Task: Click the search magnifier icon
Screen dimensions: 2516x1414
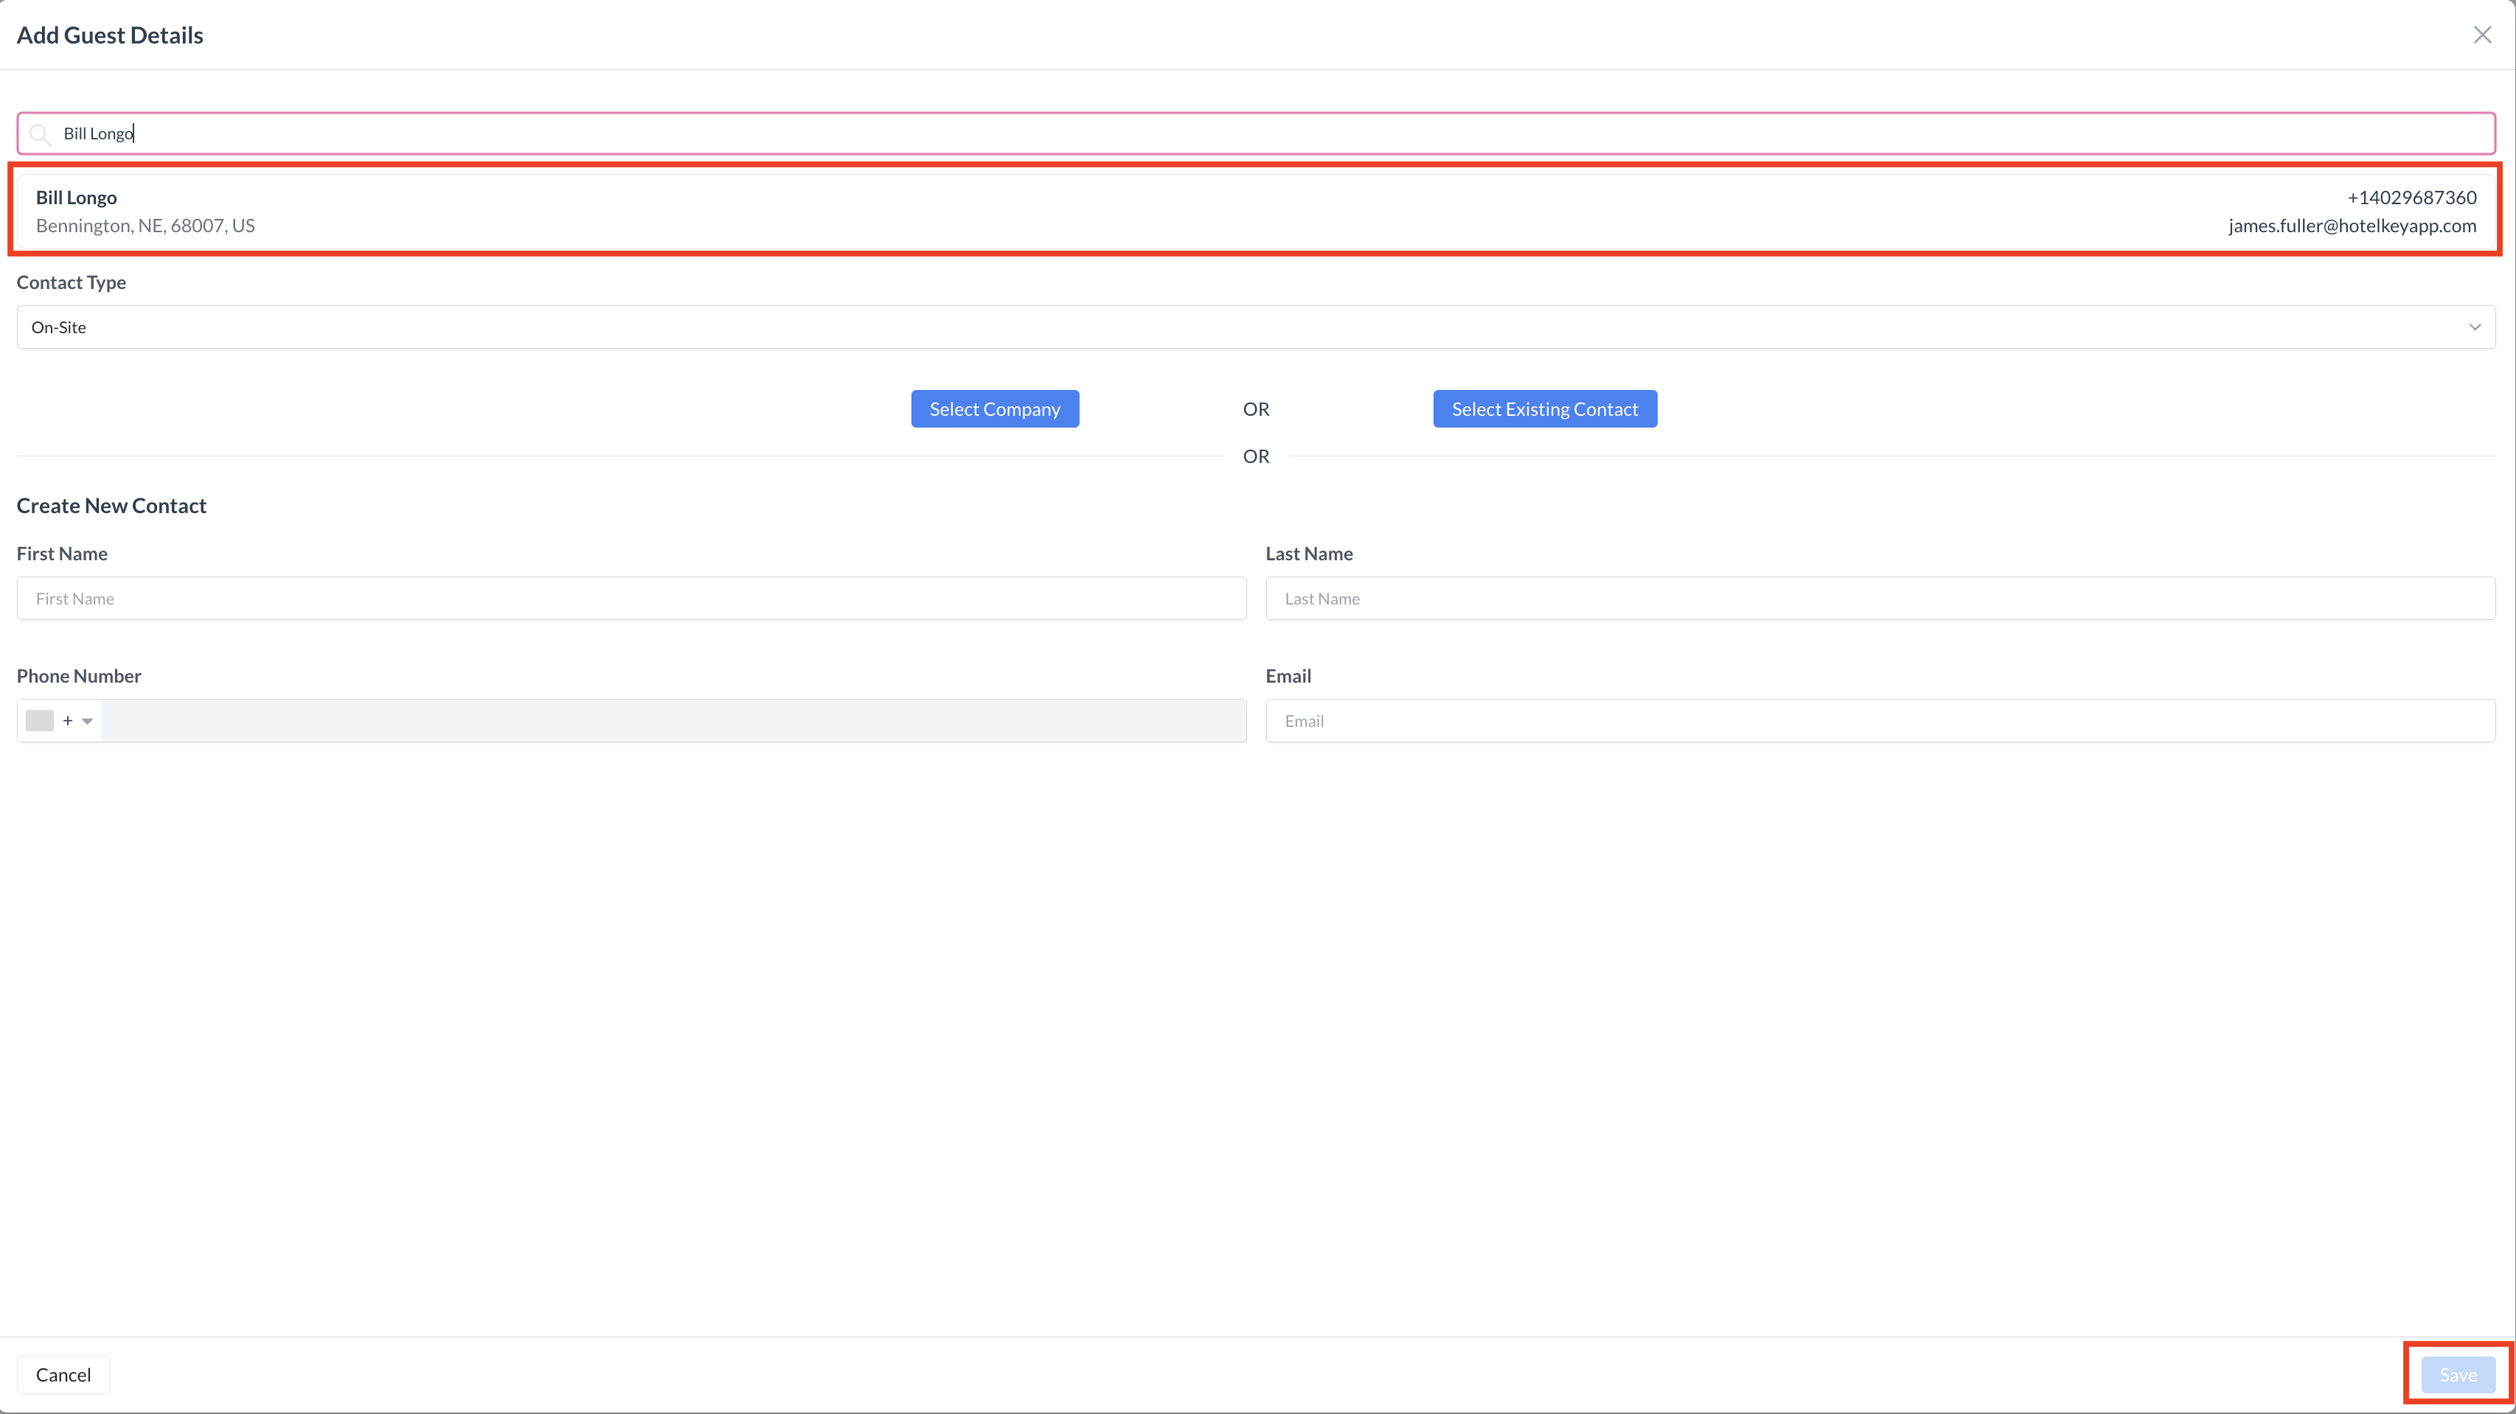Action: pyautogui.click(x=40, y=133)
